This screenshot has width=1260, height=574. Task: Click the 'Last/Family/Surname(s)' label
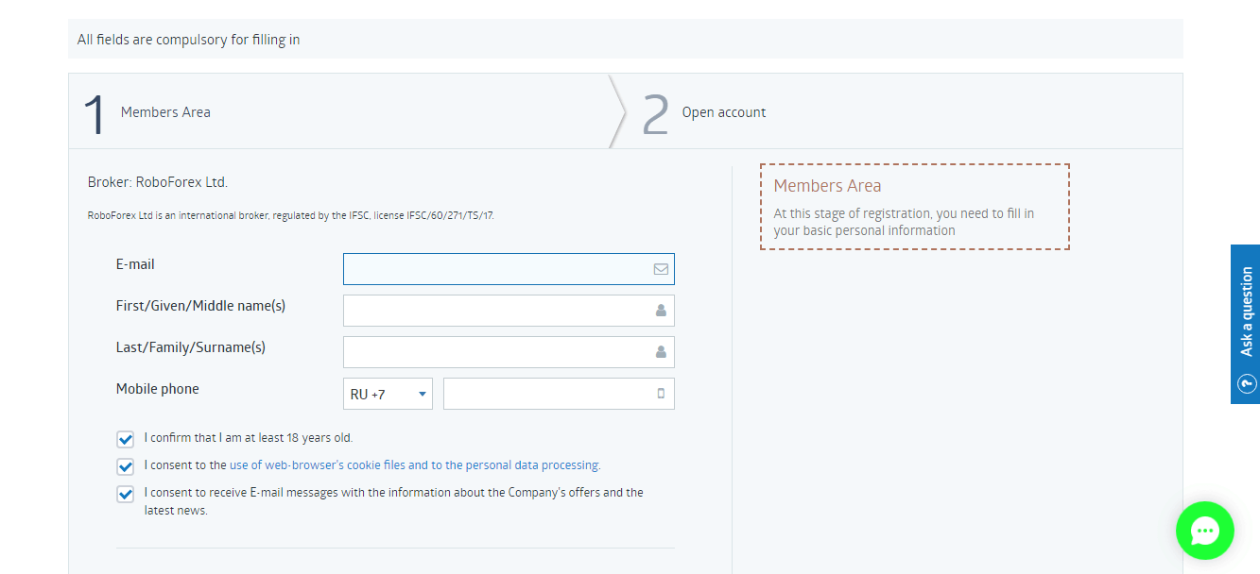tap(191, 347)
